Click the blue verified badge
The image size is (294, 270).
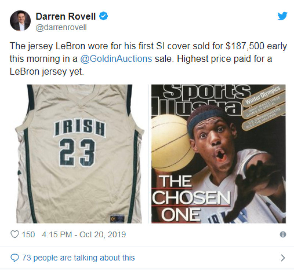pos(103,16)
